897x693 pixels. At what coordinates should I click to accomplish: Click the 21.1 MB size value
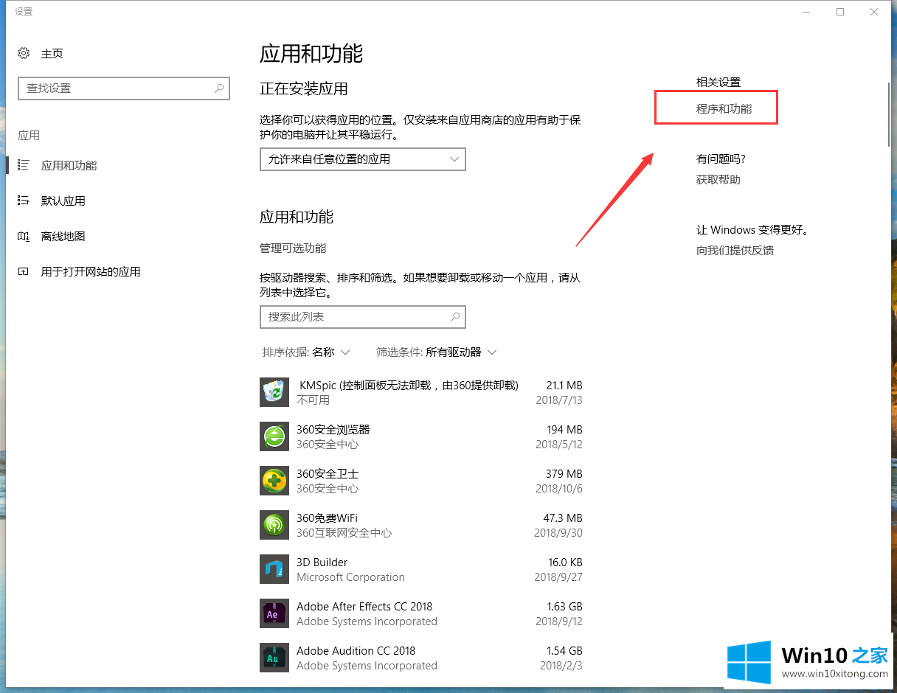pos(564,385)
